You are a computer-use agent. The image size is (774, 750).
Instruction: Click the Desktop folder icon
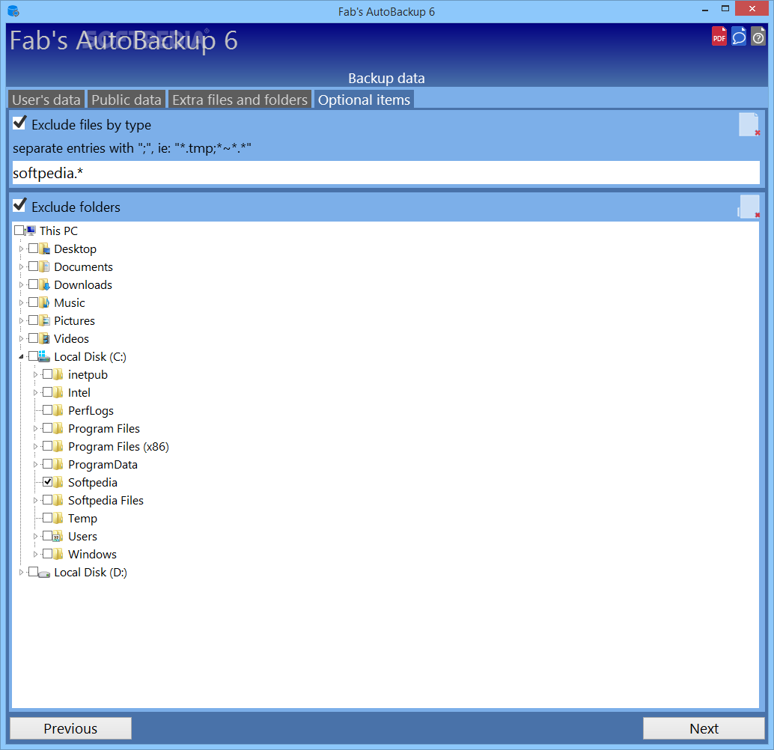click(44, 249)
